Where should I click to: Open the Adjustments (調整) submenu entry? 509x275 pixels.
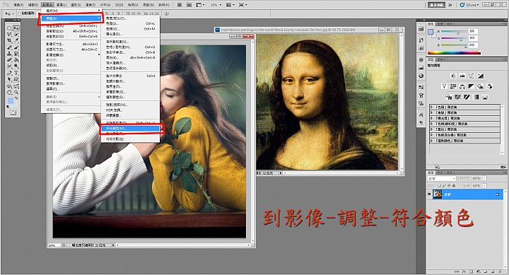(71, 18)
